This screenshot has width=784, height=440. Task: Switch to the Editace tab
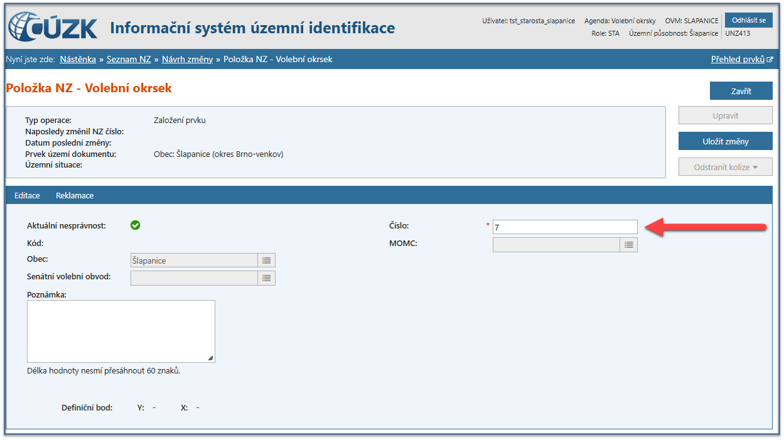click(x=27, y=195)
